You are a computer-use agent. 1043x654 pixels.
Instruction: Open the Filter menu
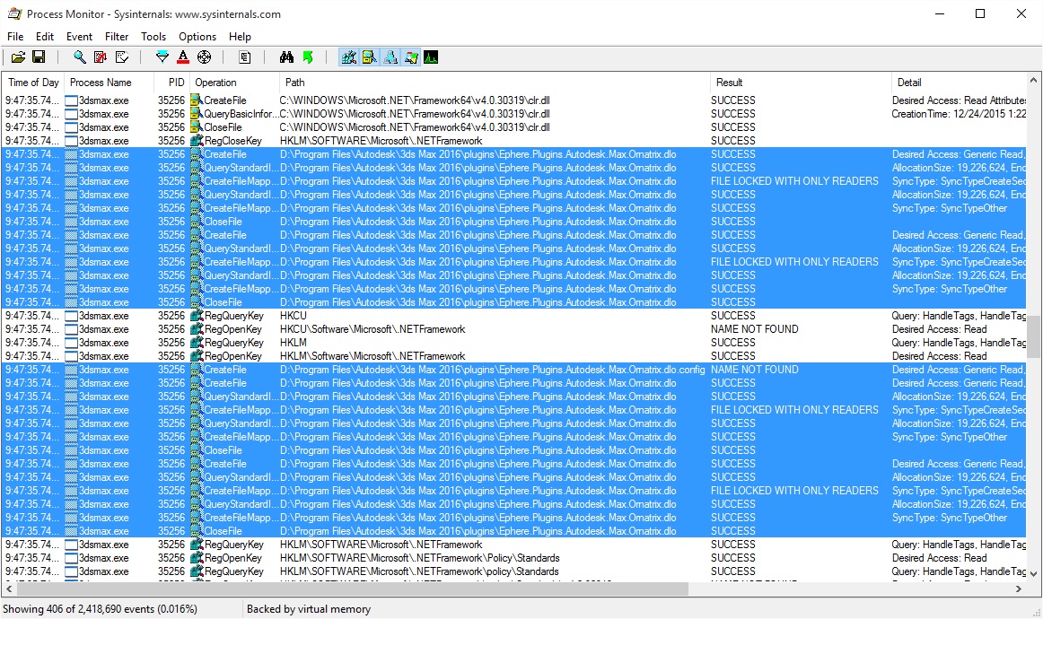tap(117, 37)
